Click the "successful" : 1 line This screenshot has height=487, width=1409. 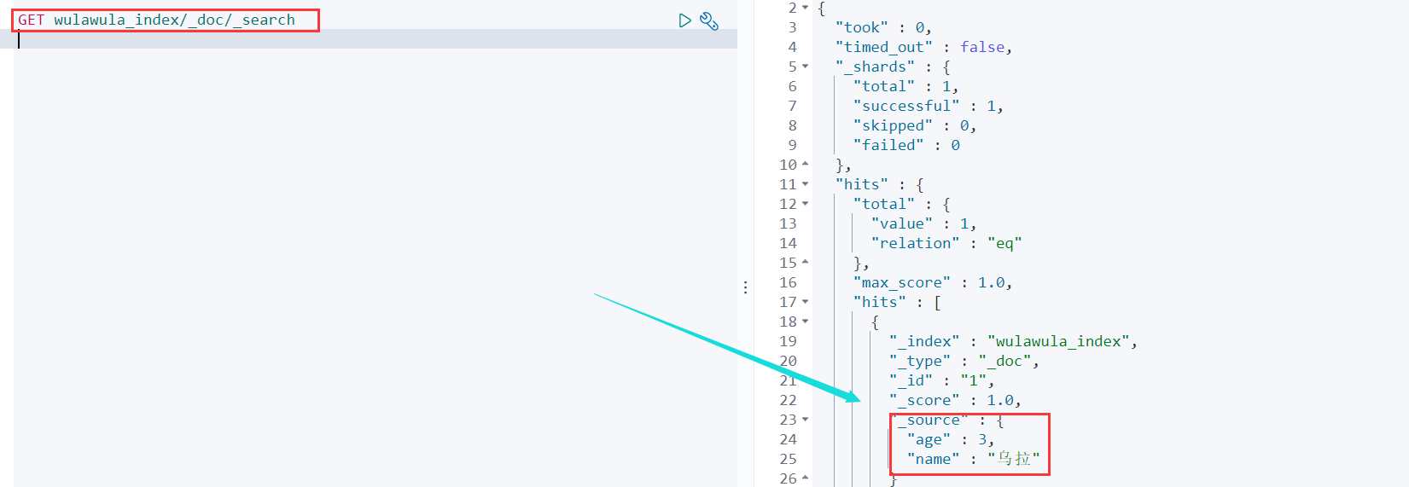point(929,106)
